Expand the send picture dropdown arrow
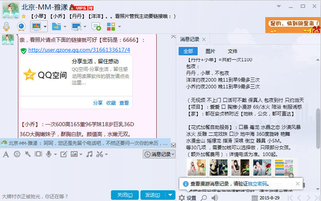This screenshot has width=321, height=201. pos(81,154)
